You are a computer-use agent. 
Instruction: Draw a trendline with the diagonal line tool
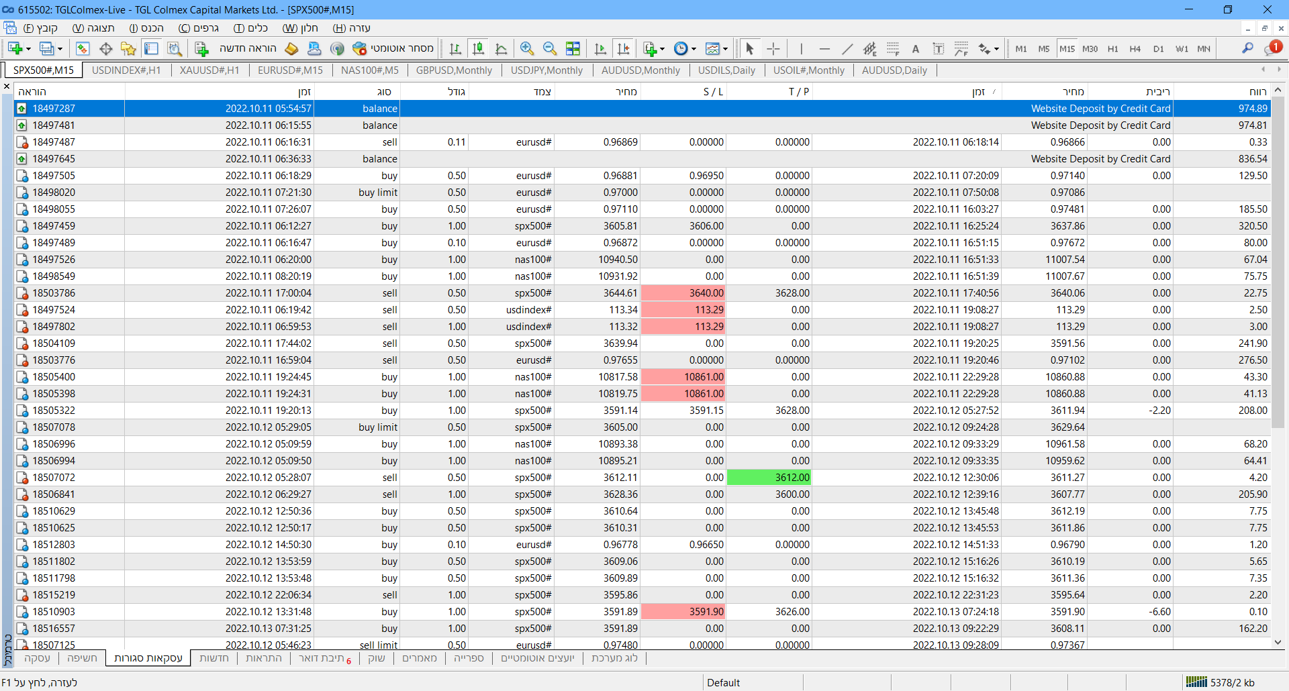[x=847, y=48]
